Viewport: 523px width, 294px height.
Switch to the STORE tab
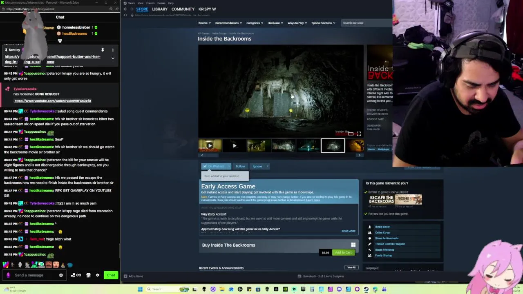[142, 9]
